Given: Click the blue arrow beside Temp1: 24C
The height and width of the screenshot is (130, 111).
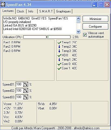Looking at the screenshot, I should pos(59,60).
